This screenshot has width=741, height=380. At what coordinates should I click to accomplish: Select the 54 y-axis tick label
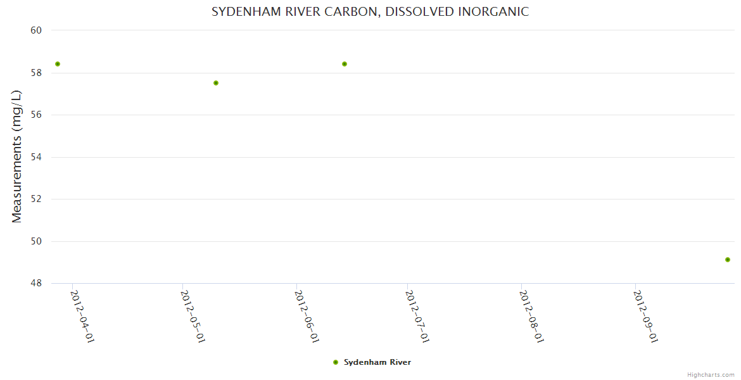tap(36, 157)
